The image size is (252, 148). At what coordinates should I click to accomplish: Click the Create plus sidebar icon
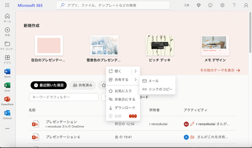(7, 32)
